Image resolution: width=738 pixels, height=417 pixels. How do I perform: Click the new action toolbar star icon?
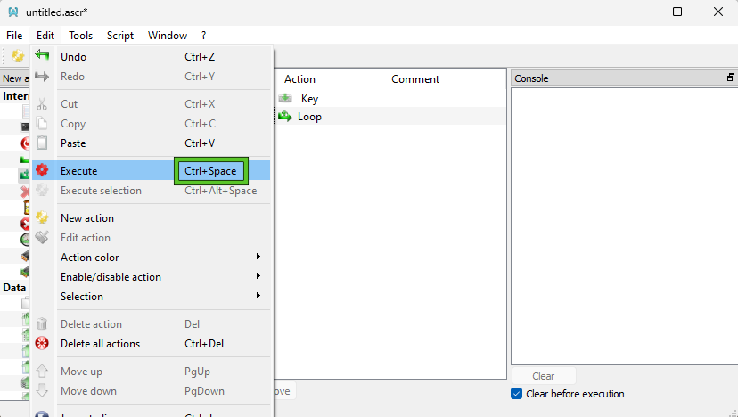18,56
